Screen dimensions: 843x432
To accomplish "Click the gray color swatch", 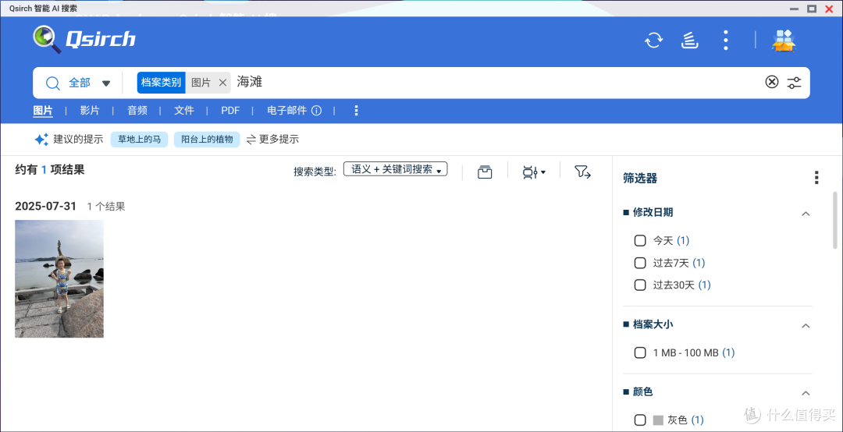I will [658, 420].
